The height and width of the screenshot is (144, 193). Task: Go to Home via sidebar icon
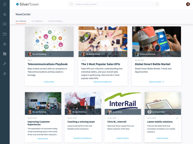pyautogui.click(x=5, y=14)
